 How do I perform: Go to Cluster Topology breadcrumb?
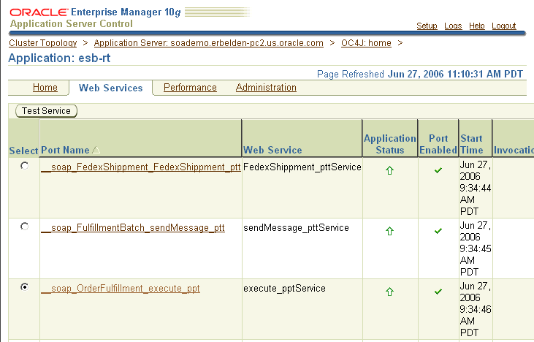point(43,43)
